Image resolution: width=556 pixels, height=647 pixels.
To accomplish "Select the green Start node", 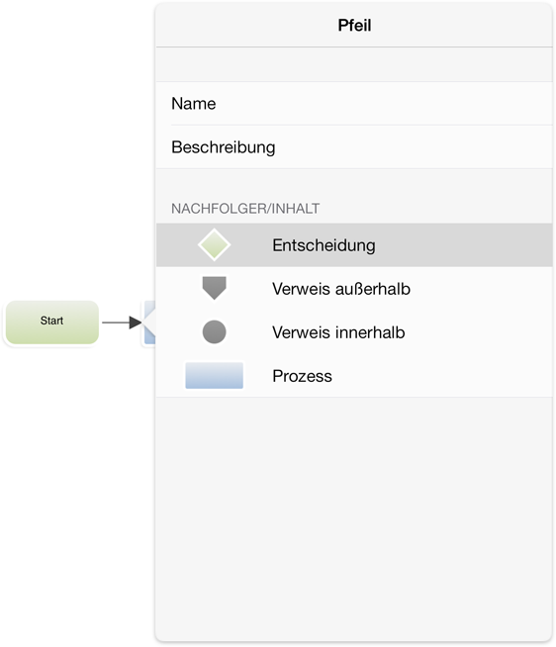I will [52, 323].
